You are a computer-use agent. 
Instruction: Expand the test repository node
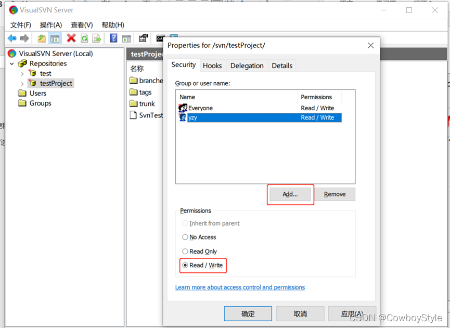pyautogui.click(x=22, y=74)
